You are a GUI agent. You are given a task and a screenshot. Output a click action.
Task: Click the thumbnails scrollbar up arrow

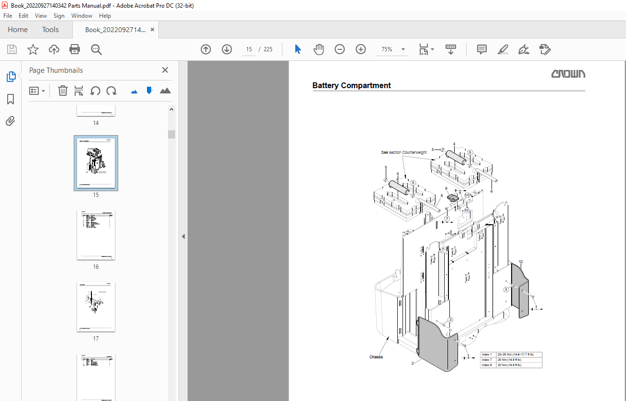click(171, 109)
